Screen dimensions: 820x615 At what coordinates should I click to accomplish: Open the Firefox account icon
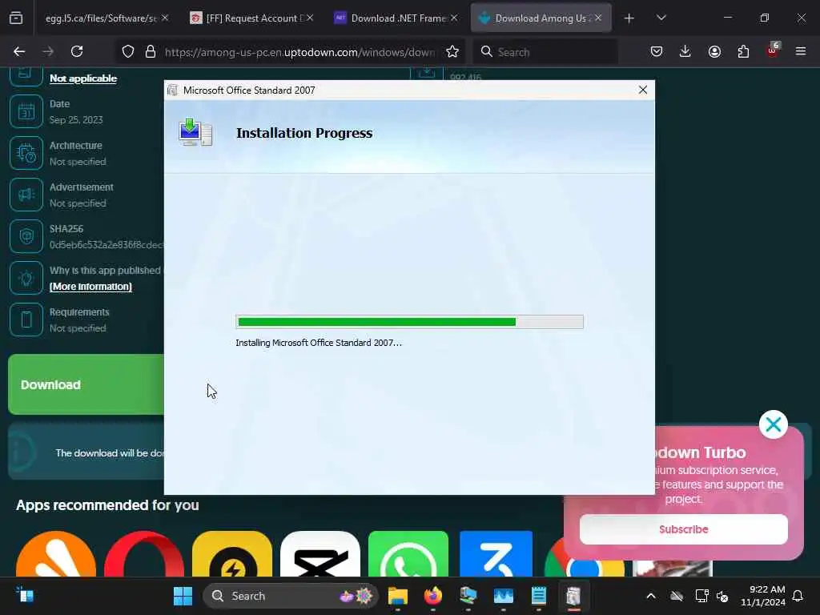[x=714, y=51]
